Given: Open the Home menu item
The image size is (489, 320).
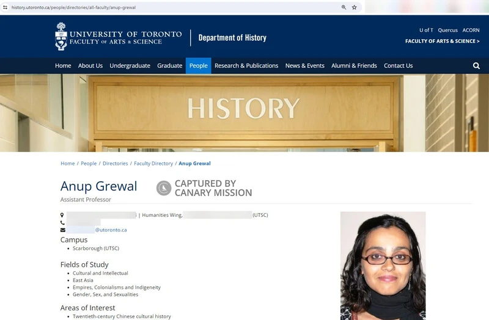Looking at the screenshot, I should click(63, 66).
